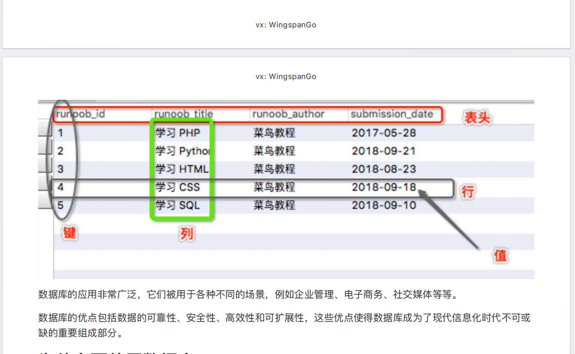Screen dimensions: 575x354
Task: Click the runoob_title column header
Action: 184,114
